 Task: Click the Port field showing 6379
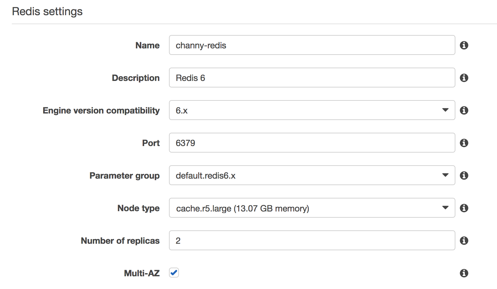(312, 143)
